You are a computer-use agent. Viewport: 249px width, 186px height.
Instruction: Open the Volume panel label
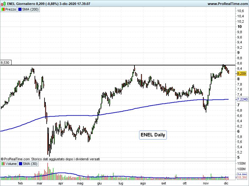coord(11,164)
